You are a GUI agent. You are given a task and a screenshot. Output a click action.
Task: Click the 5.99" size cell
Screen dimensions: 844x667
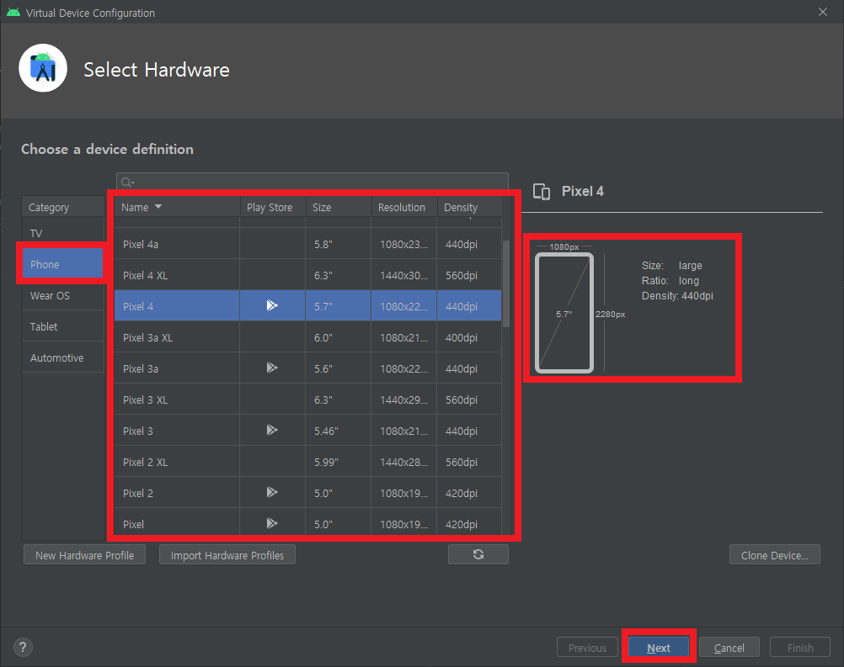pyautogui.click(x=338, y=462)
